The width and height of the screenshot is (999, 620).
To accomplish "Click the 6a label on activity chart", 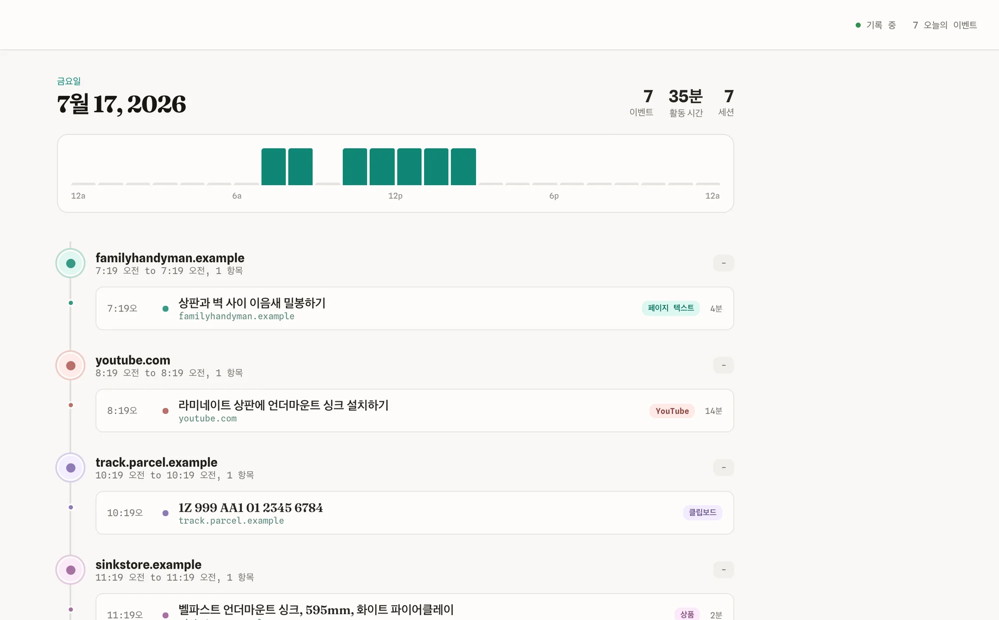I will (237, 196).
